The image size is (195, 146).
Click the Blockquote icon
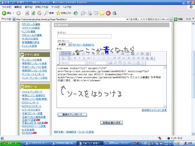pyautogui.click(x=124, y=58)
